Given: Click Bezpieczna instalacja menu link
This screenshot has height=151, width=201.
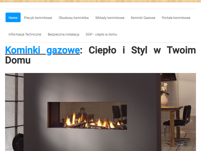Looking at the screenshot, I should point(64,34).
